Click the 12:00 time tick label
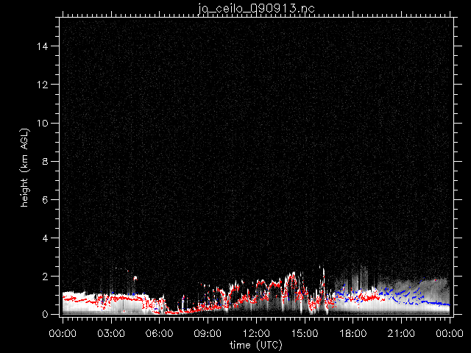The height and width of the screenshot is (353, 471). pos(255,334)
